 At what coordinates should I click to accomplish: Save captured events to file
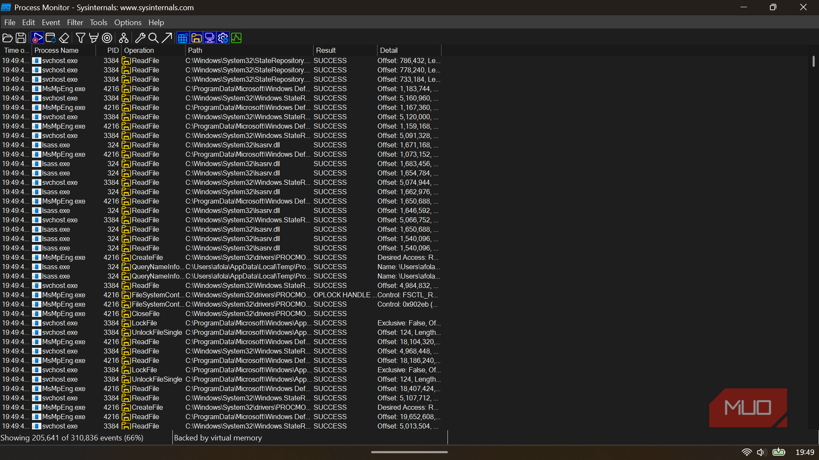pyautogui.click(x=21, y=38)
